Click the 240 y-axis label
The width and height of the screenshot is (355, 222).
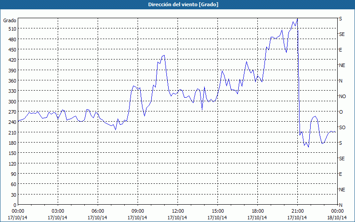tap(13, 122)
